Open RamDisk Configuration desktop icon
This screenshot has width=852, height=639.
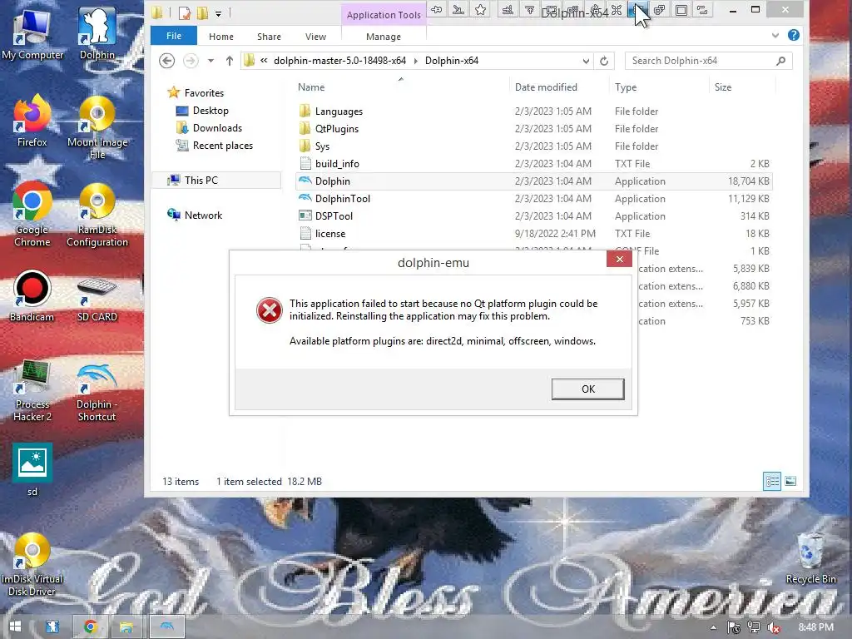pos(97,214)
